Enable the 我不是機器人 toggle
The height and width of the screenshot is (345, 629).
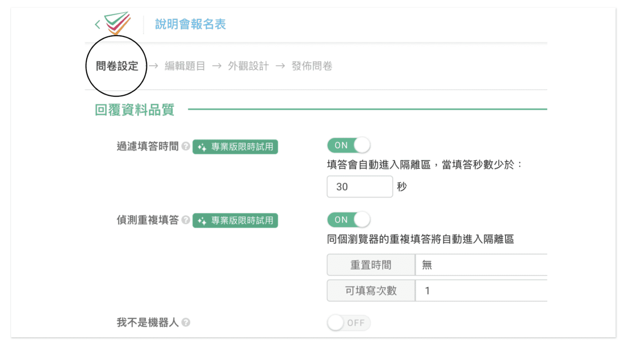click(x=349, y=323)
